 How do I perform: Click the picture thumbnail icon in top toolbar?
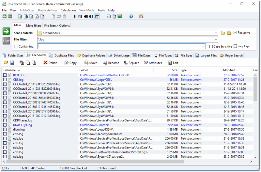(120, 17)
